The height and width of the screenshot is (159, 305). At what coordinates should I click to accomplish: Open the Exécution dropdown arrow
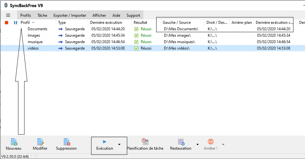[x=119, y=145]
